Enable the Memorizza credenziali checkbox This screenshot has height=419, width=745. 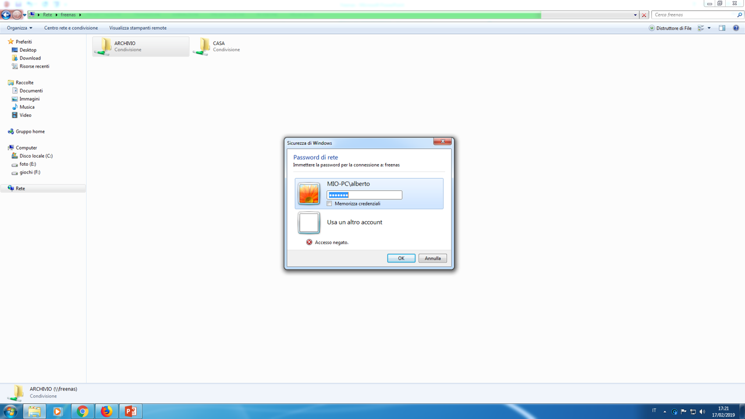pyautogui.click(x=329, y=204)
